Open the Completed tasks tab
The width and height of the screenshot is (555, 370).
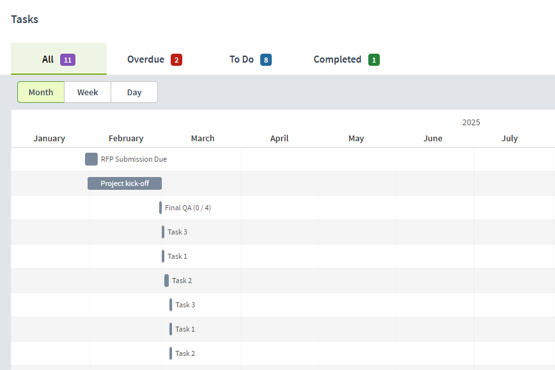tap(346, 59)
